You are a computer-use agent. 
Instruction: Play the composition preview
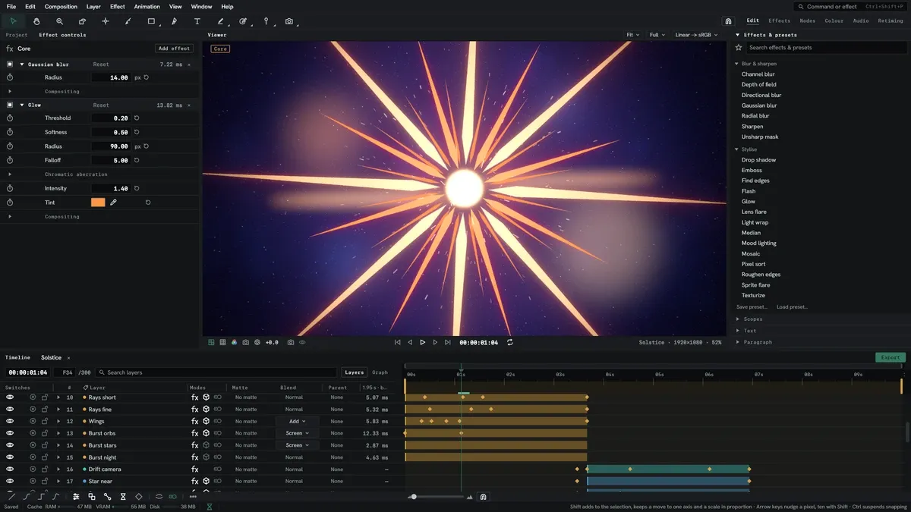pos(423,342)
